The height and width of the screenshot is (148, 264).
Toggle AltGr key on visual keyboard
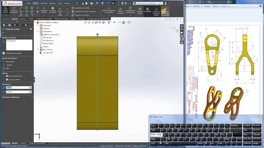pyautogui.click(x=200, y=143)
